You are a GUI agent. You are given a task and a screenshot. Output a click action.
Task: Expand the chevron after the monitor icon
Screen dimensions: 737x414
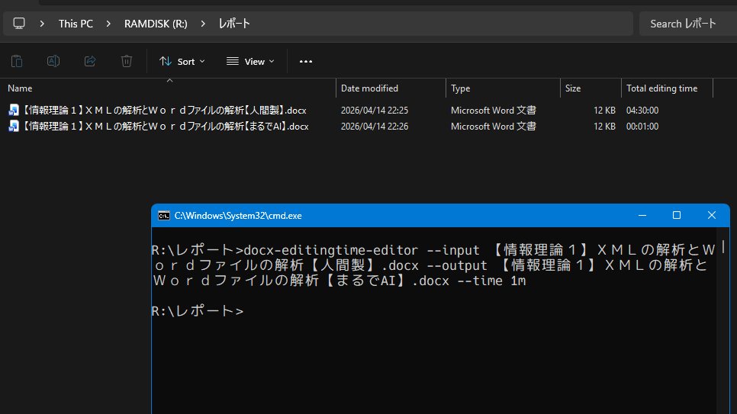(x=42, y=24)
